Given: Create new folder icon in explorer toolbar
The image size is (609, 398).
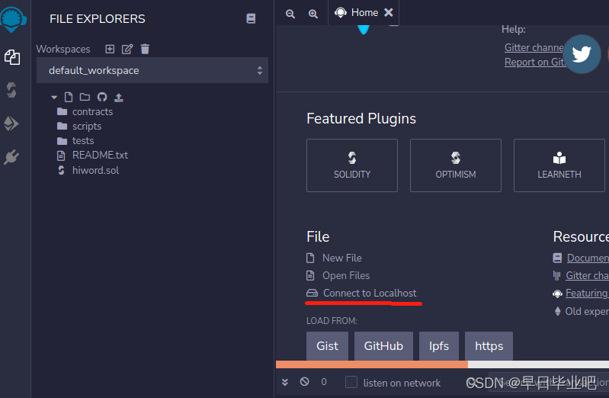Looking at the screenshot, I should [x=85, y=97].
